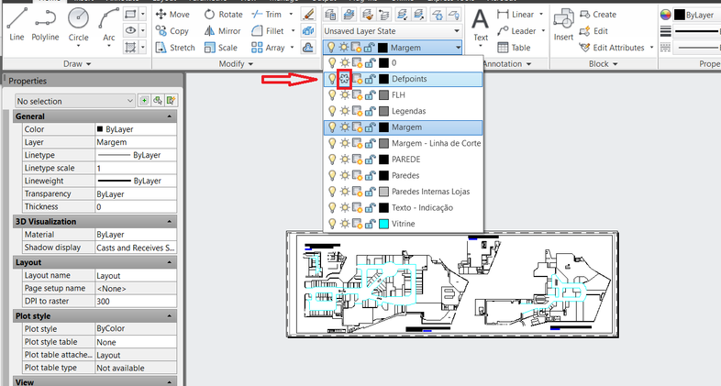This screenshot has height=386, width=721.
Task: Activate the Trim command
Action: point(267,15)
